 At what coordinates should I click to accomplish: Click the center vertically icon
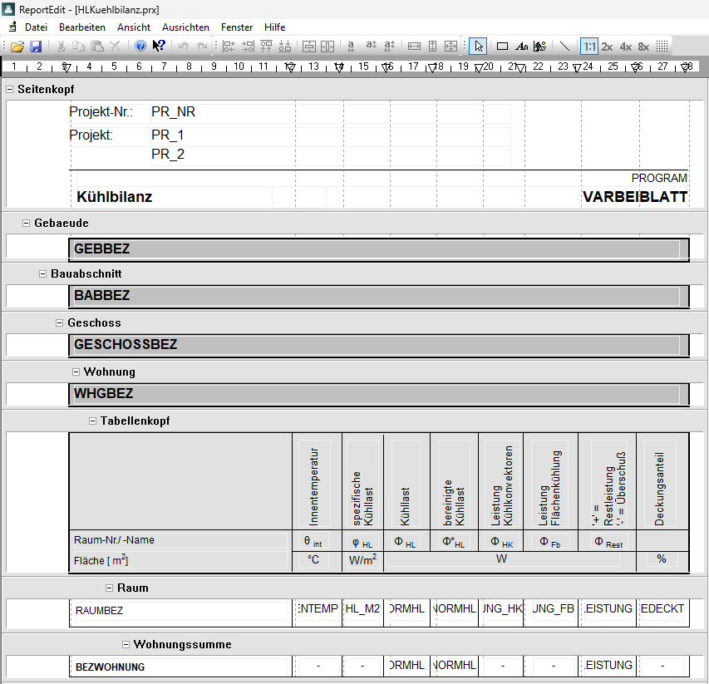pos(309,46)
